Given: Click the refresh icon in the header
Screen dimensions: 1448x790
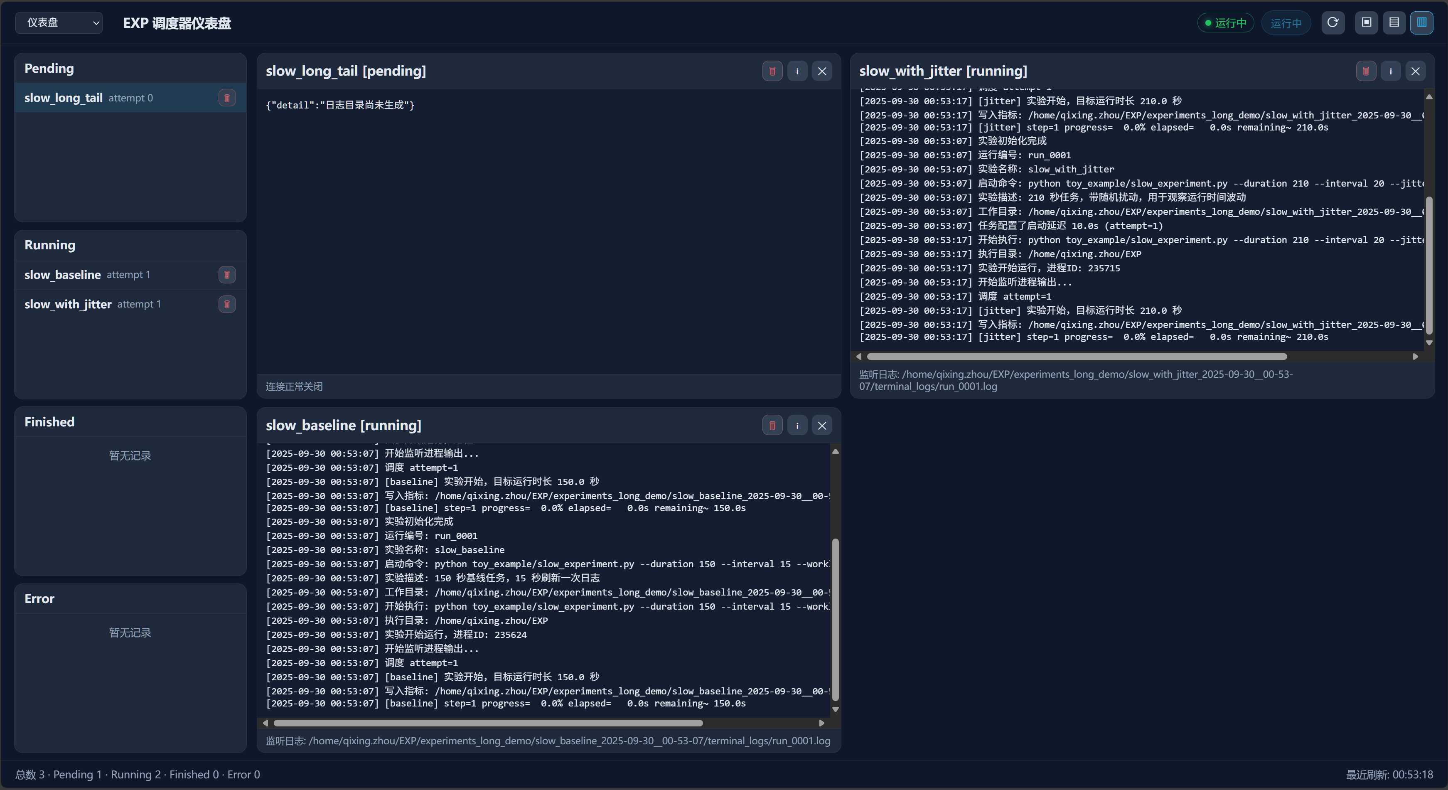Looking at the screenshot, I should click(1333, 22).
